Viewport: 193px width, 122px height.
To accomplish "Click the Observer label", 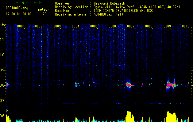I will click(62, 3).
